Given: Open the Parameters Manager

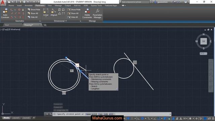Looking at the screenshot, I should click(x=97, y=13).
